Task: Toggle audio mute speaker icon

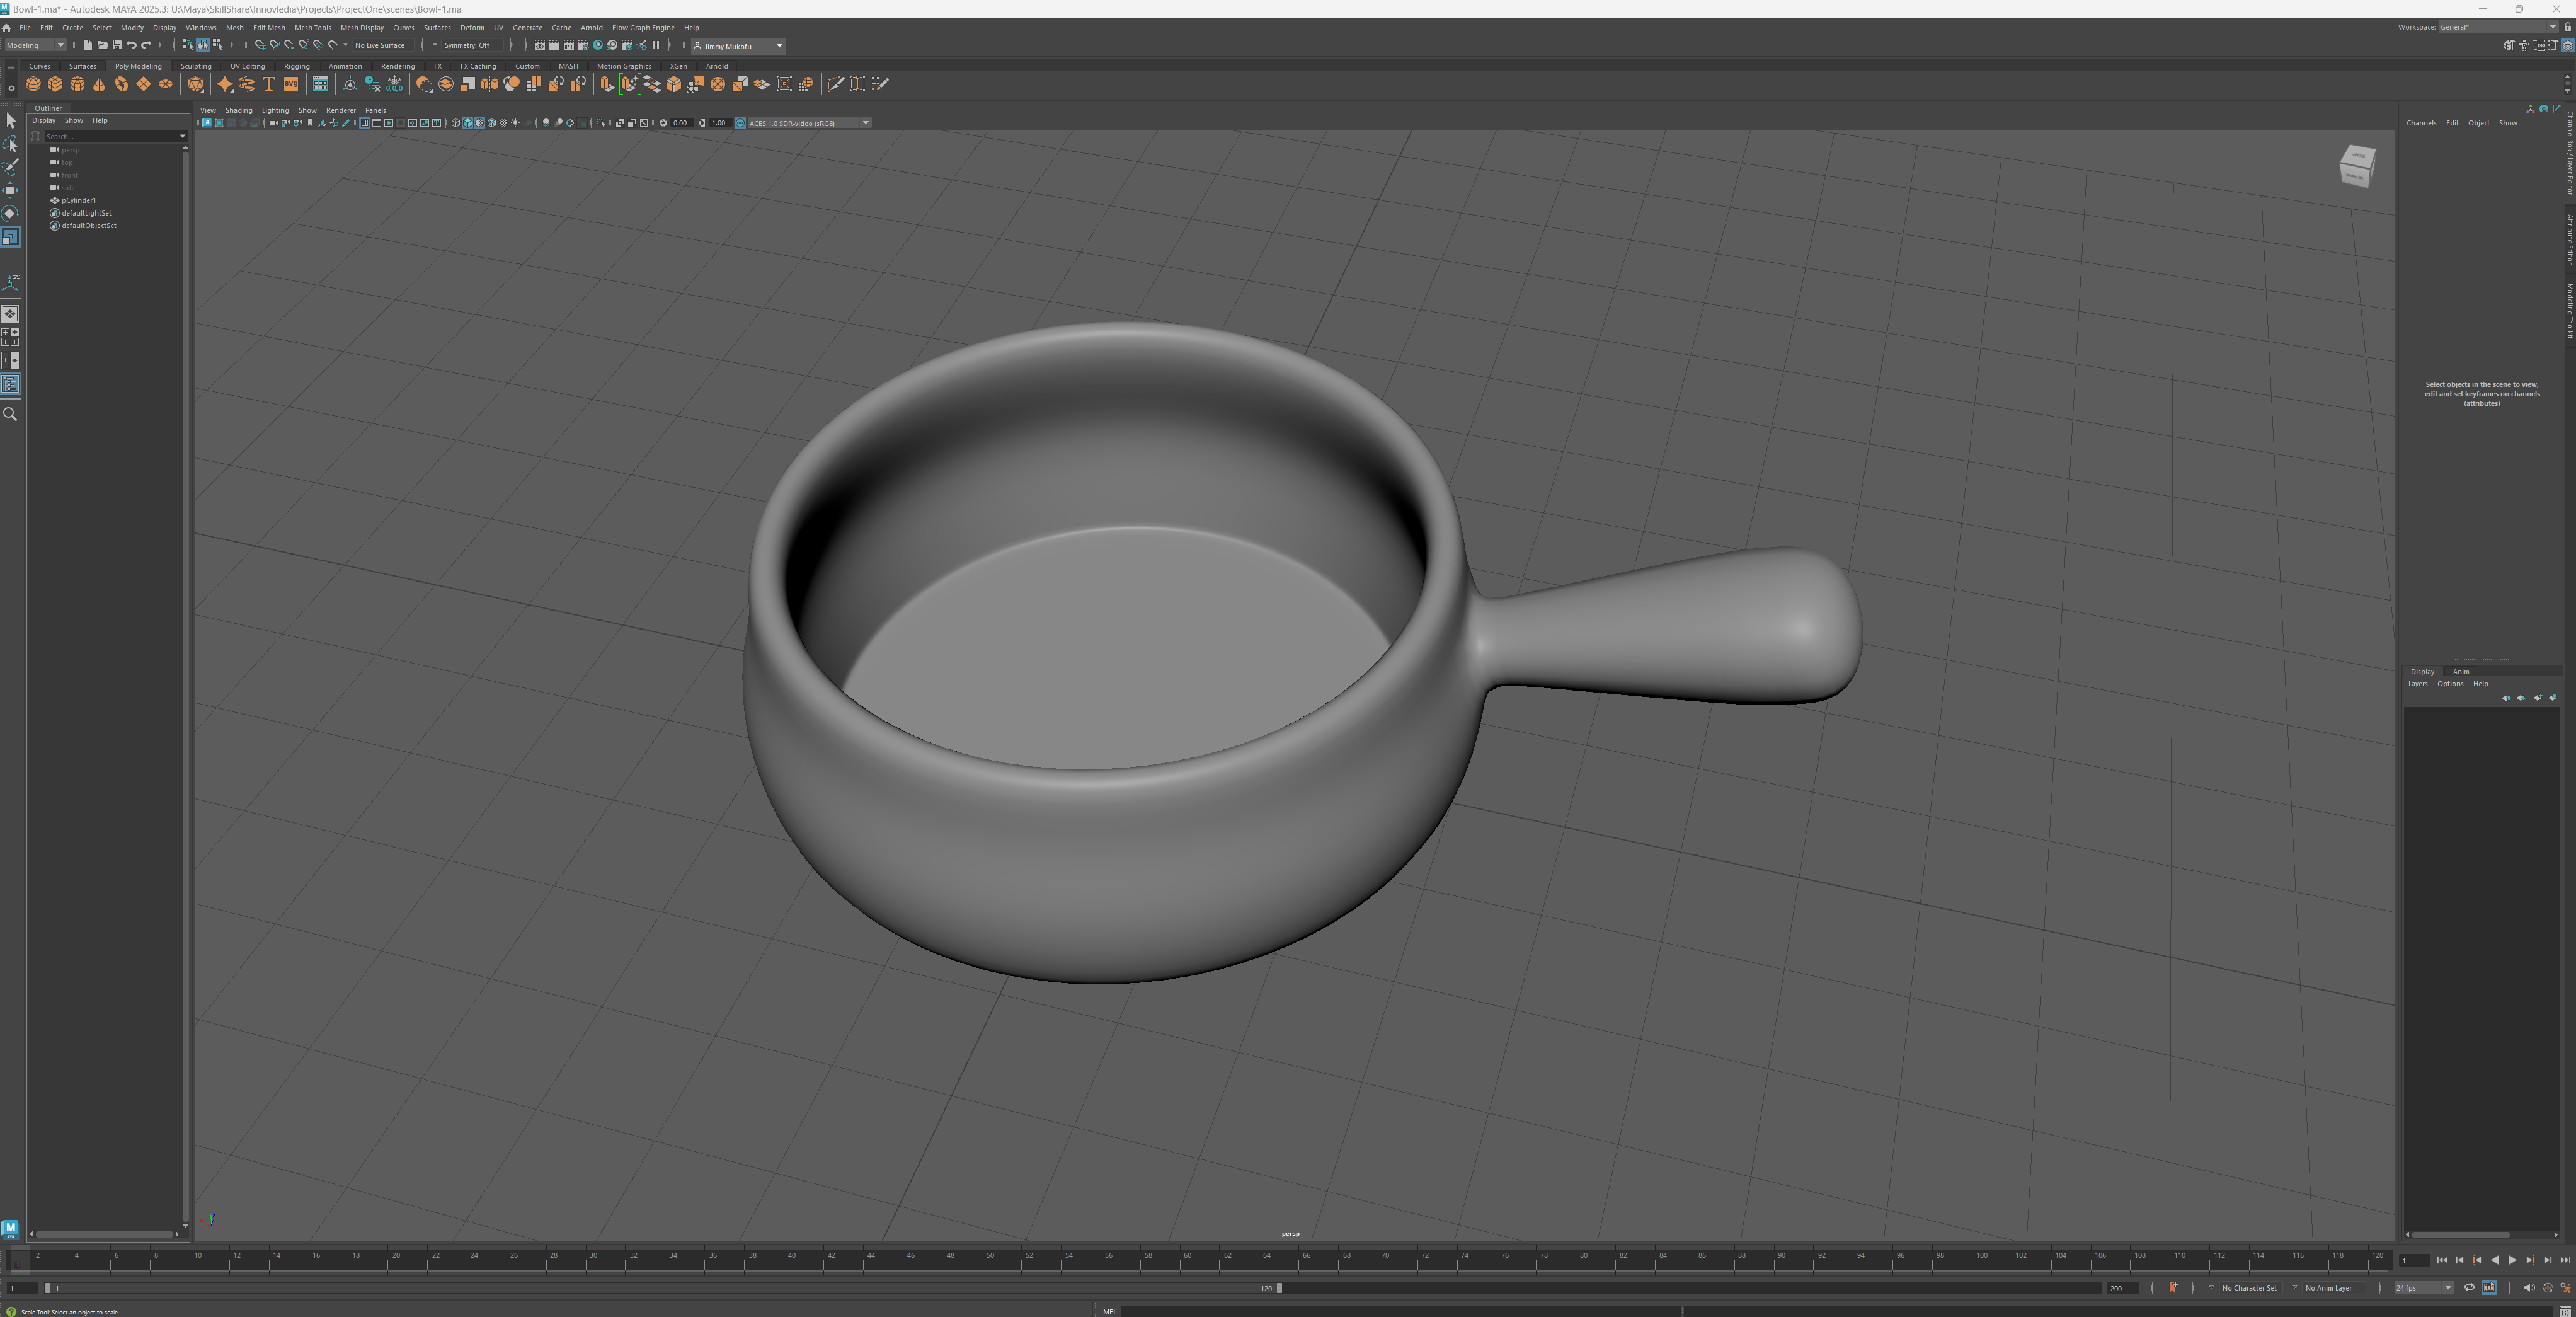Action: (x=2529, y=1288)
